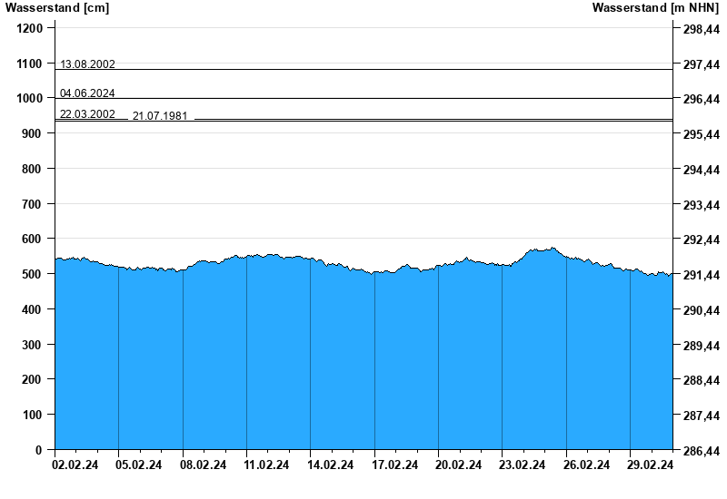This screenshot has height=499, width=727.
Task: Select the 23.02.24 date on the x-axis
Action: pyautogui.click(x=523, y=465)
